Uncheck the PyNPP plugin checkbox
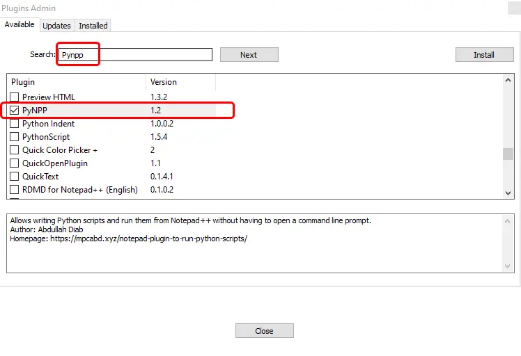Image resolution: width=521 pixels, height=356 pixels. 15,110
